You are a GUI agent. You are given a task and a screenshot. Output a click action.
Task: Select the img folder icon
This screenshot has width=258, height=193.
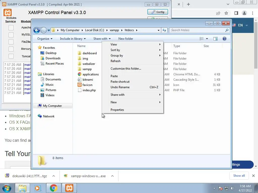pos(79,58)
